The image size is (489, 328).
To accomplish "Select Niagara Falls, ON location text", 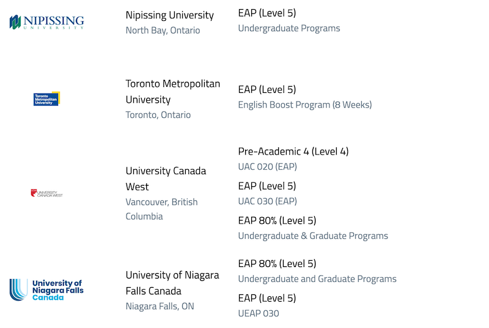I will (160, 306).
